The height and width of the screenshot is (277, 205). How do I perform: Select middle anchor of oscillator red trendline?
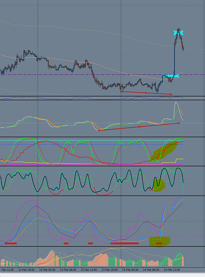click(139, 127)
